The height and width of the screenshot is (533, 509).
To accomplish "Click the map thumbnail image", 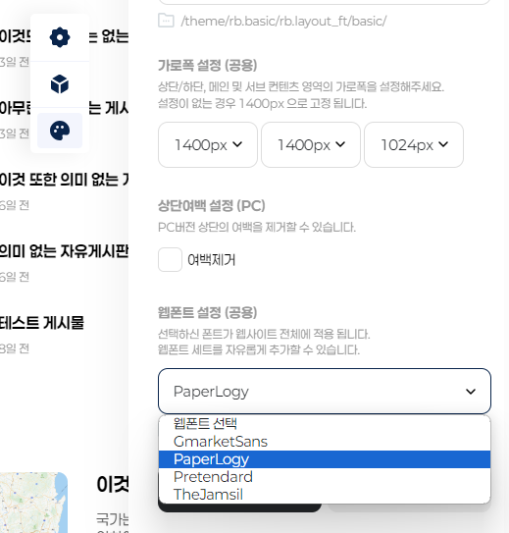I will (x=33, y=503).
